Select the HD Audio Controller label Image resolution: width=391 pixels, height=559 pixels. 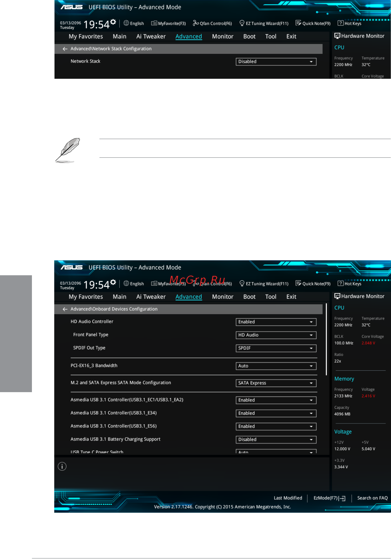tap(92, 322)
